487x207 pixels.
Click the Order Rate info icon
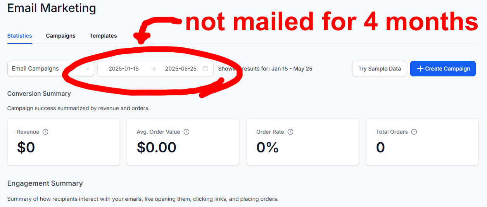290,132
